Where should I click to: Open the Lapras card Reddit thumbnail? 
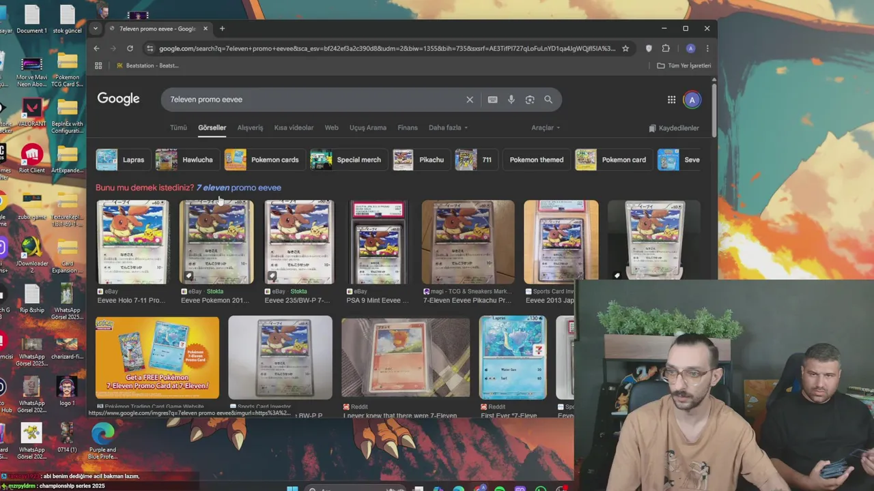point(513,357)
